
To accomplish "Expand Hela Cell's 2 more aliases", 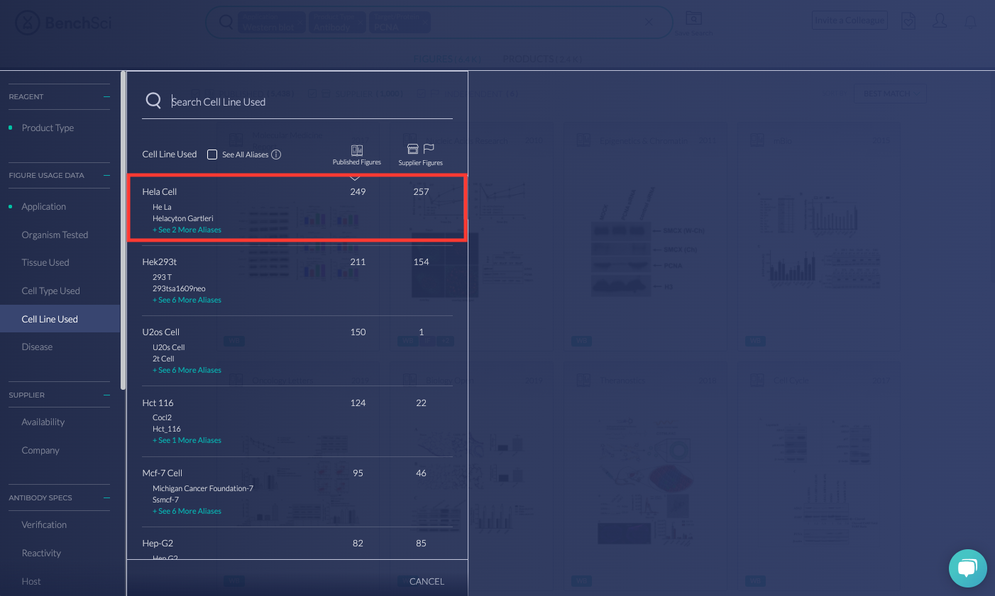I will tap(189, 230).
